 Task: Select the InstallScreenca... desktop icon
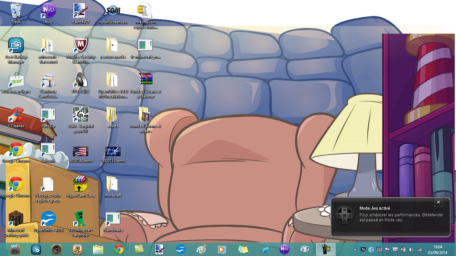pyautogui.click(x=113, y=14)
